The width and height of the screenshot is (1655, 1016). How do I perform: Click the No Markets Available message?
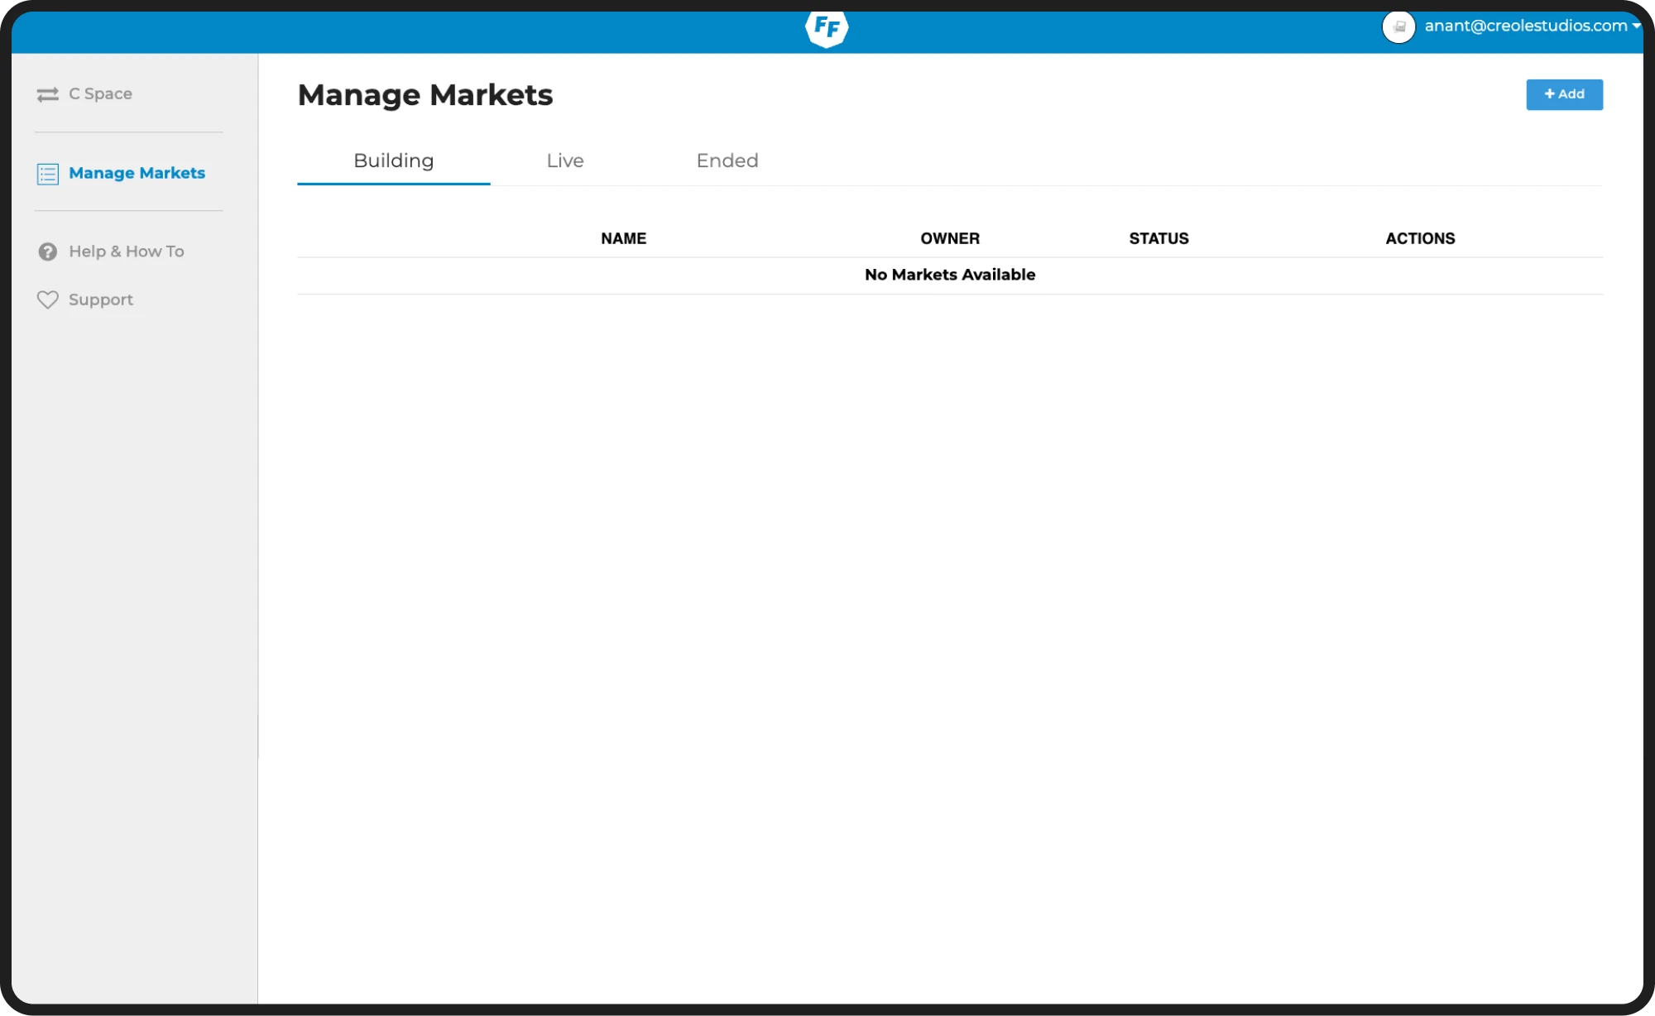coord(950,275)
